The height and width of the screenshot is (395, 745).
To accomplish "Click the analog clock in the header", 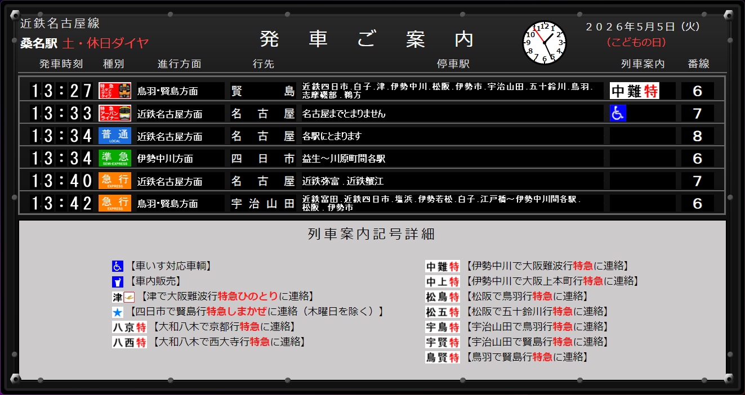I will click(544, 42).
